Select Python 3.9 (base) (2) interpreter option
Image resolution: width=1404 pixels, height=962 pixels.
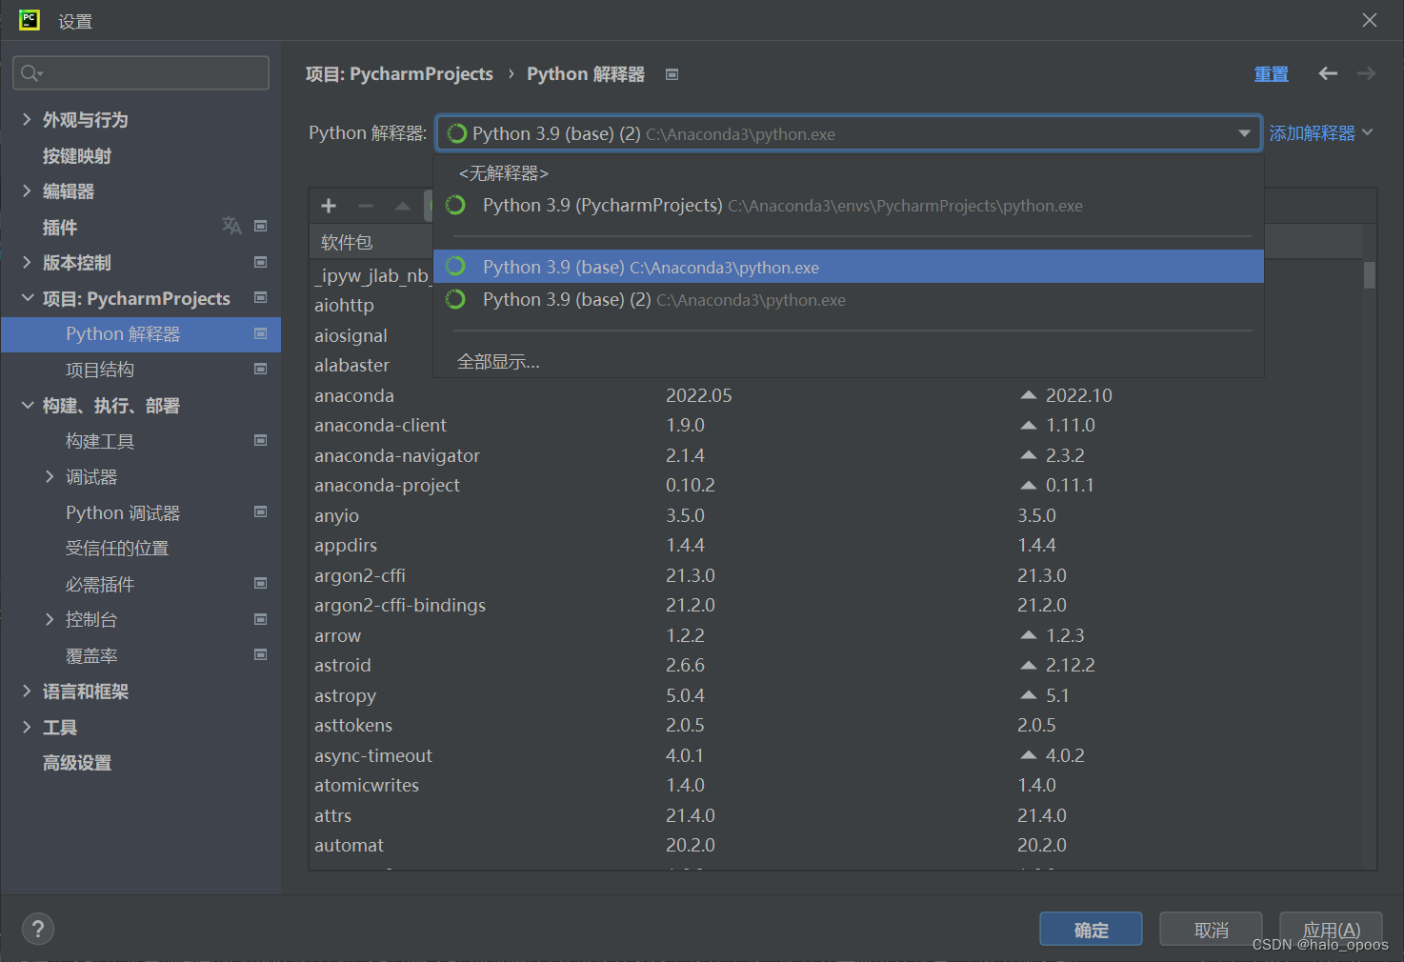(x=848, y=299)
